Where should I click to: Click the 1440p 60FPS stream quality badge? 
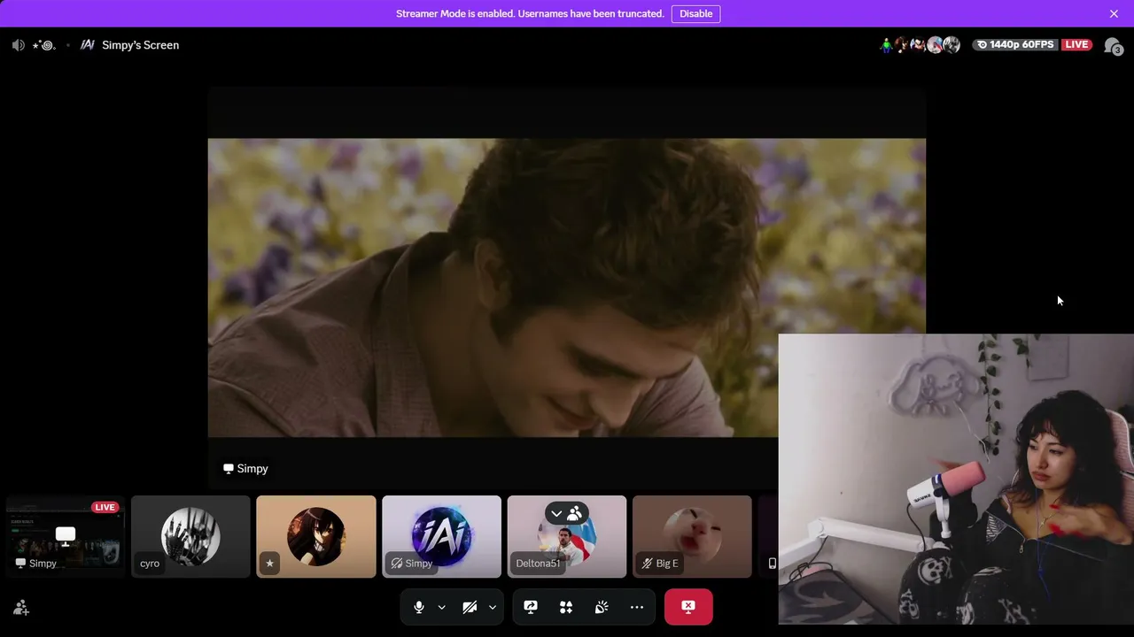pos(1015,45)
